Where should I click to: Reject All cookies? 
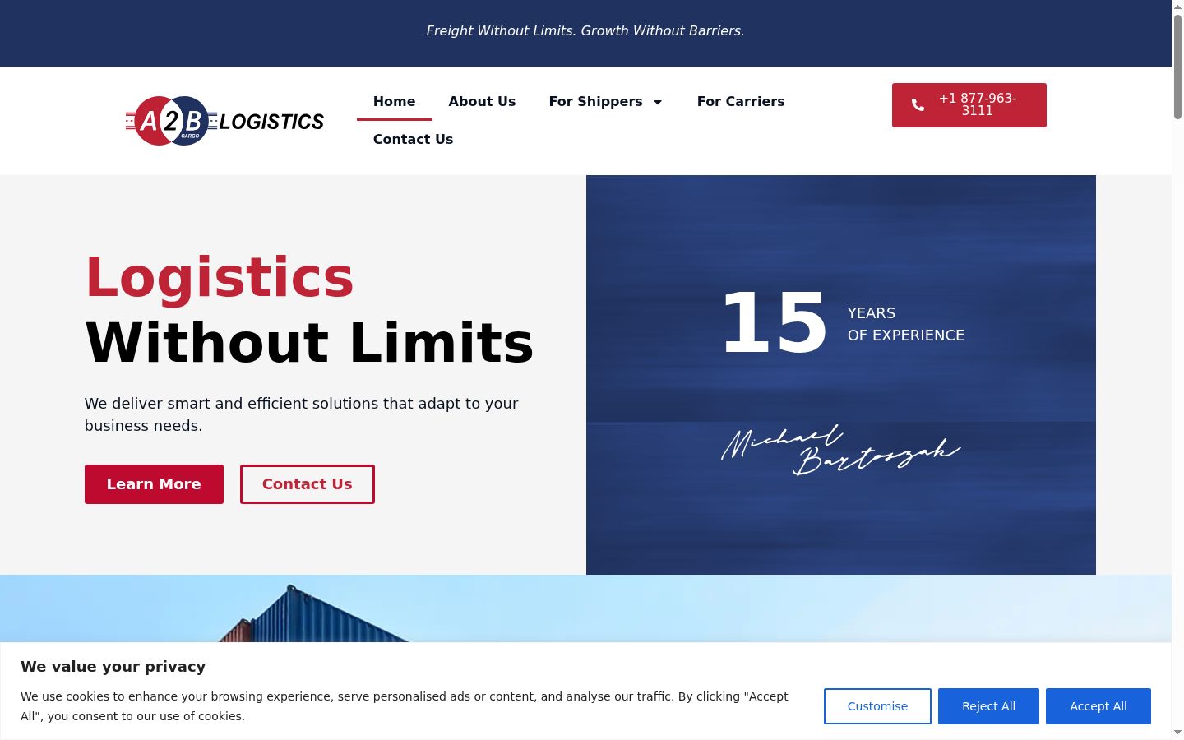[988, 706]
